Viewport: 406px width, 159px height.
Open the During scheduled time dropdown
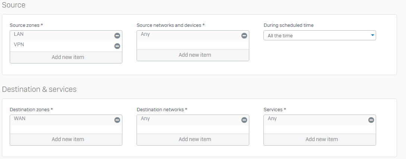320,35
